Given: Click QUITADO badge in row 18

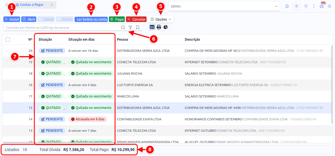Looking at the screenshot, I should (x=51, y=74).
